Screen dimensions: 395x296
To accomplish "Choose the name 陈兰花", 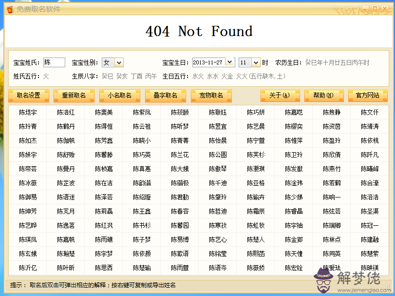I will tap(180, 155).
